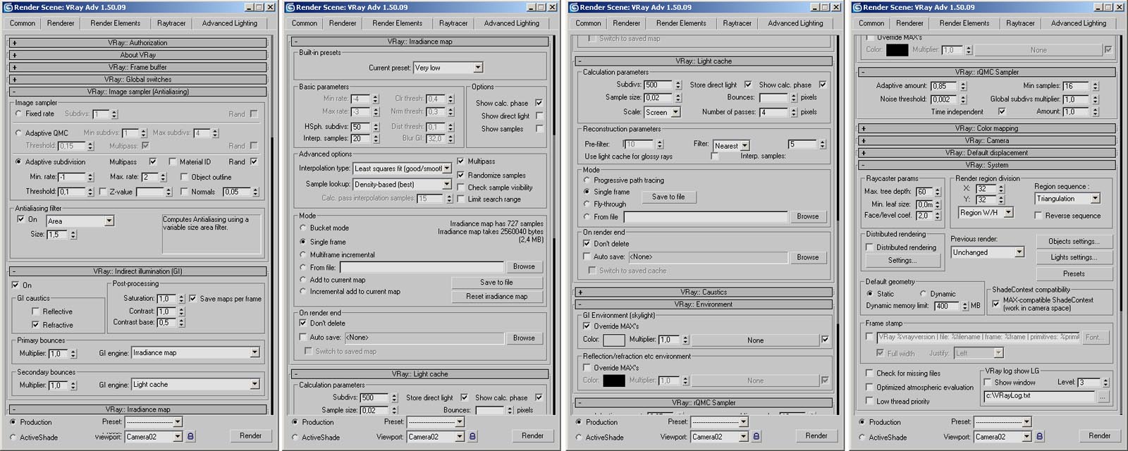Click the Objects settings button
Image resolution: width=1128 pixels, height=451 pixels.
pos(1073,241)
